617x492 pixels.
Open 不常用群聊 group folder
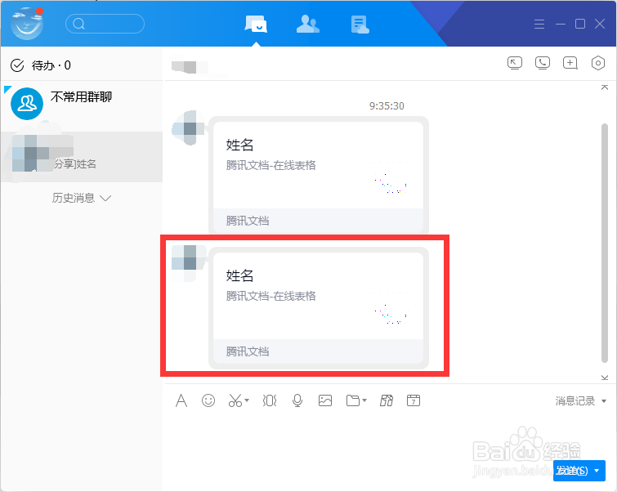pos(82,103)
